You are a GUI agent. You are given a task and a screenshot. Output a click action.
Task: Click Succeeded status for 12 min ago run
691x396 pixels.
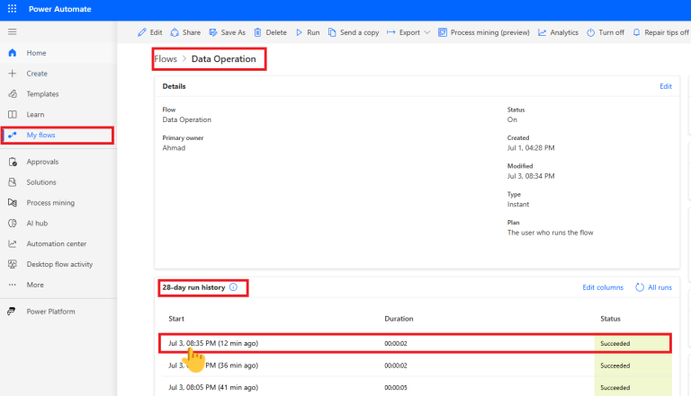coord(615,344)
